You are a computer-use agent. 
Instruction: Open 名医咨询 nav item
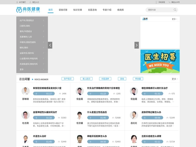click(x=92, y=10)
